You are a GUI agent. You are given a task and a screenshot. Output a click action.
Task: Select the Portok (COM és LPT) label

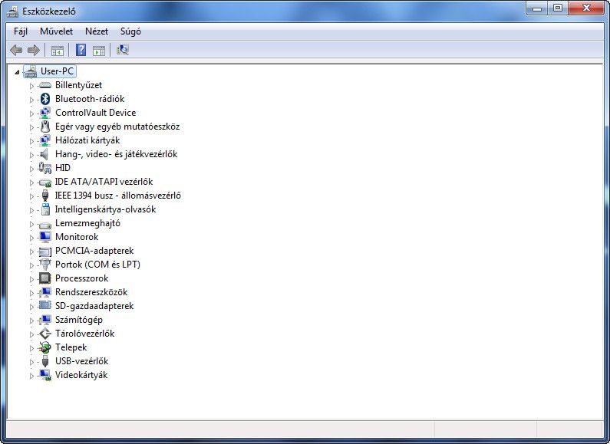(97, 265)
